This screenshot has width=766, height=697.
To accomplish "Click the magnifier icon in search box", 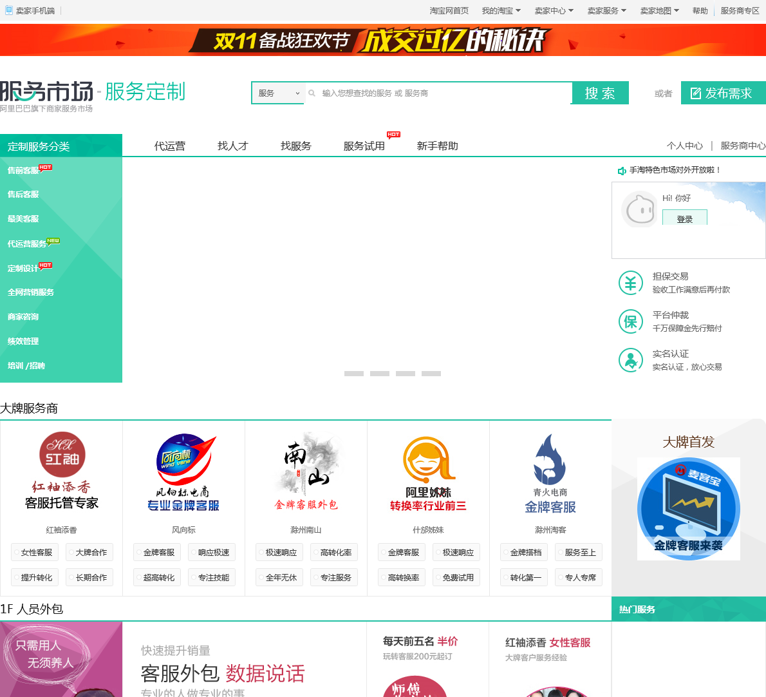I will (312, 93).
